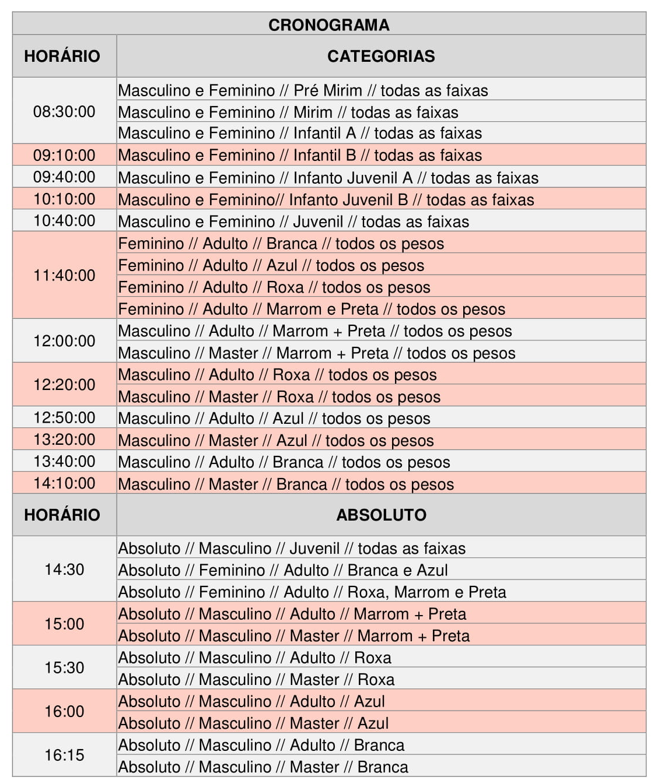Click Masculino Master Azul todos os pesos

pyautogui.click(x=276, y=441)
